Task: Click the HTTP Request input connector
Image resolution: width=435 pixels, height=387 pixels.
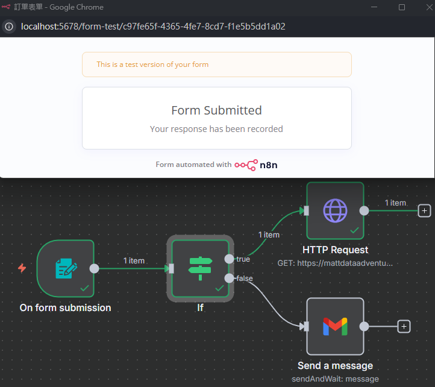Action: pos(306,211)
